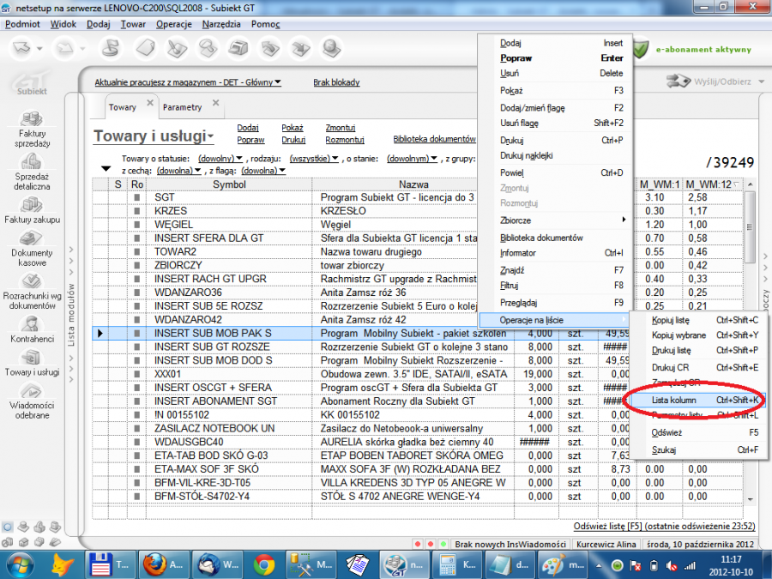Close the Parametry tab
Image resolution: width=772 pixels, height=579 pixels.
click(x=215, y=103)
